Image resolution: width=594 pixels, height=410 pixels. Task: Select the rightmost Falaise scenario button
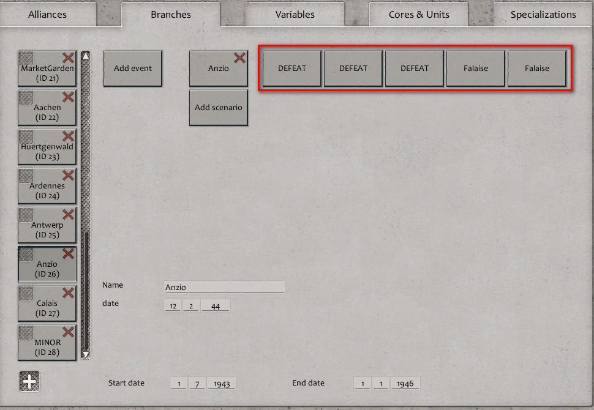pos(537,68)
